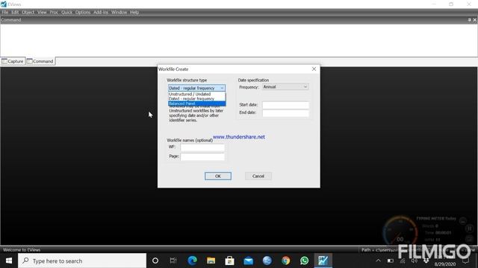Open the Object menu
This screenshot has height=268, width=478.
coord(28,12)
